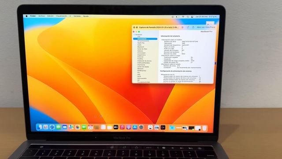Open the Visualización menu
282x159 pixels.
62,16
